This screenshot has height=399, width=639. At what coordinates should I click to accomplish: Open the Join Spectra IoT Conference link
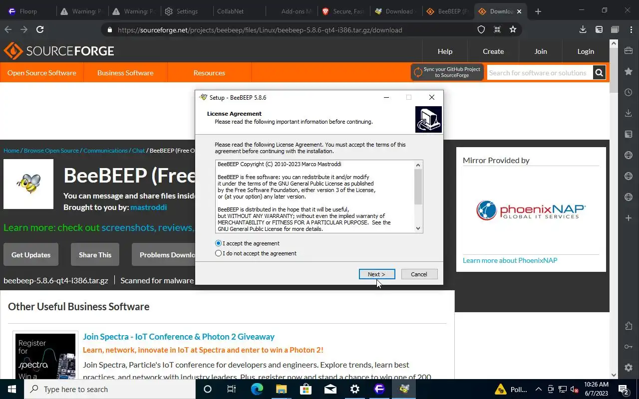point(179,337)
